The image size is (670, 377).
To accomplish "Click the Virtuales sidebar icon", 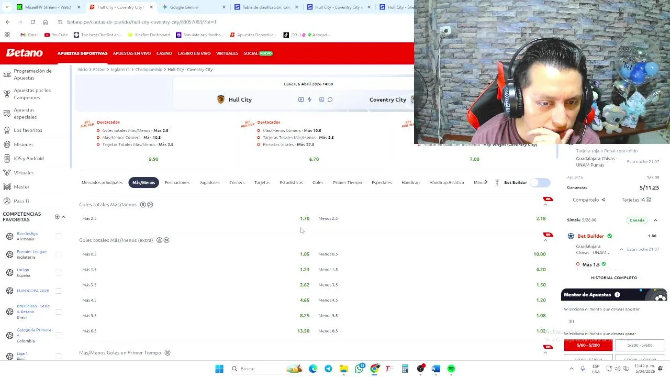I will [x=7, y=172].
